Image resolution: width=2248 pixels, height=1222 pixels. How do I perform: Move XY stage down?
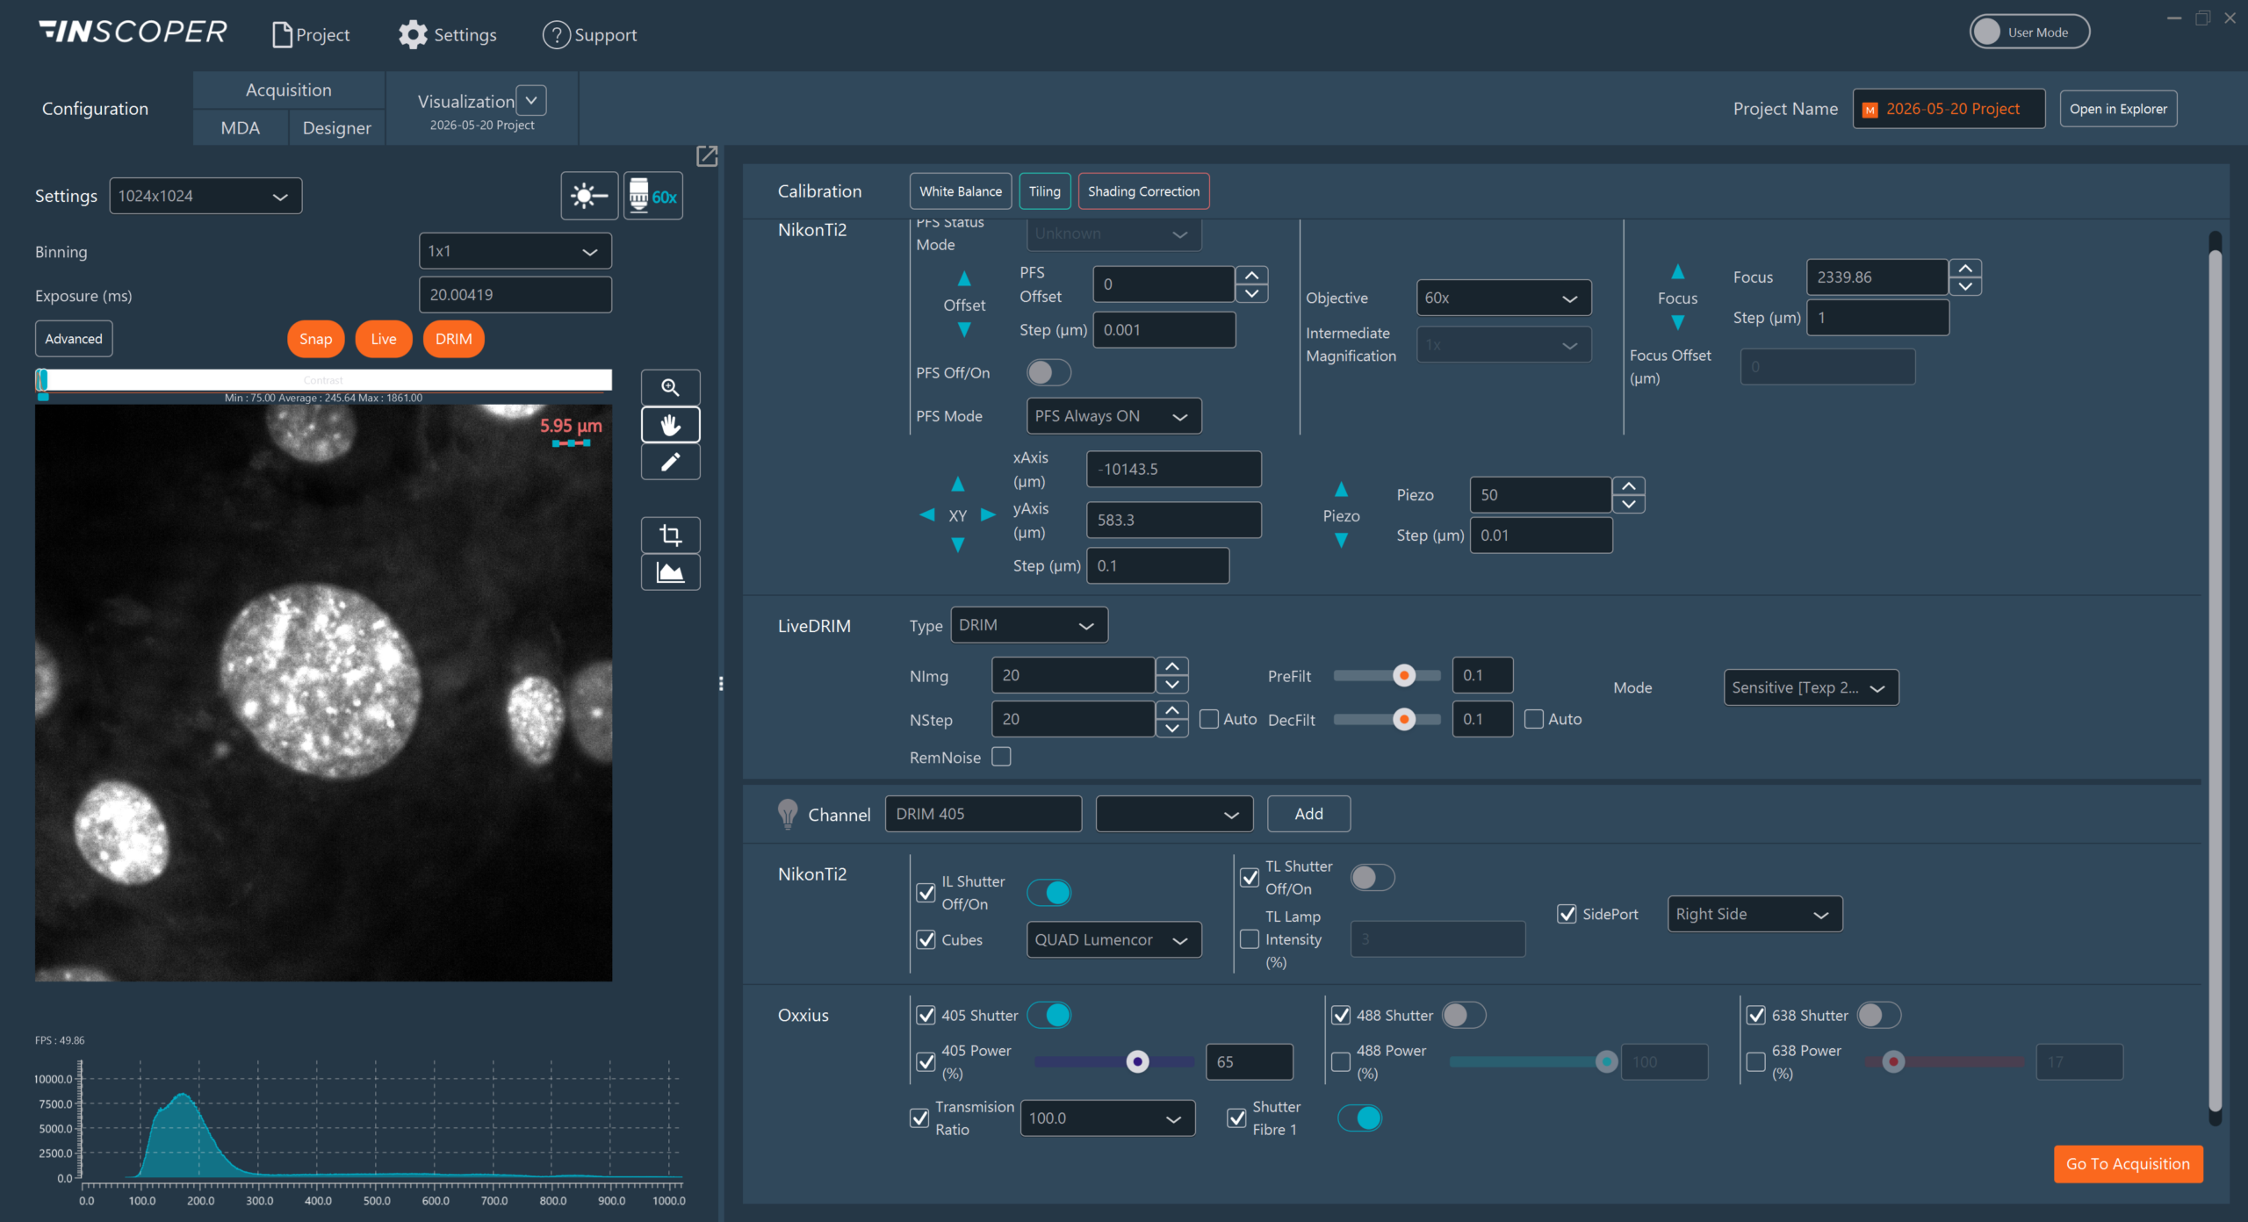click(958, 545)
